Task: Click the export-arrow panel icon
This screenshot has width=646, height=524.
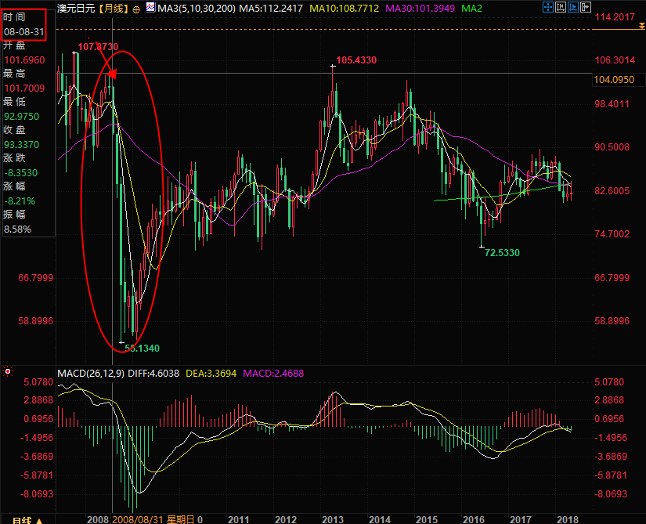Action: pyautogui.click(x=586, y=7)
